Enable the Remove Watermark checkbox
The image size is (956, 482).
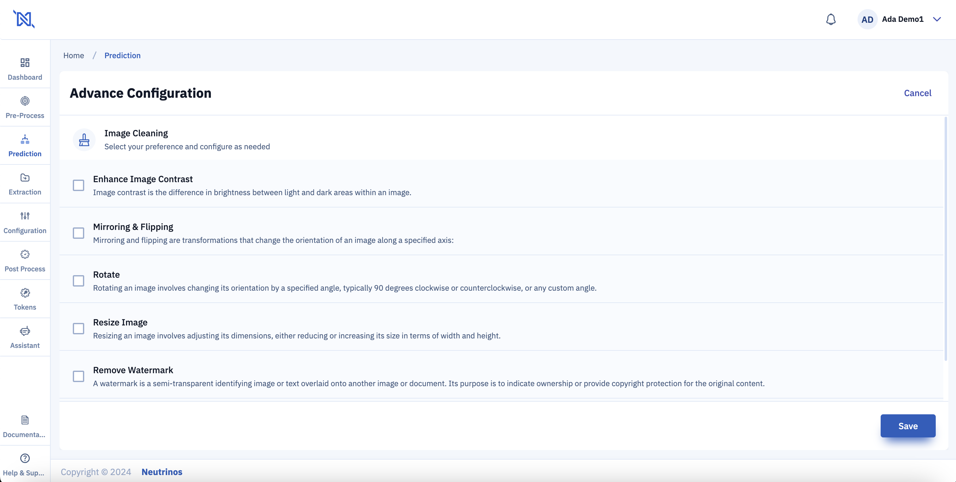(78, 376)
